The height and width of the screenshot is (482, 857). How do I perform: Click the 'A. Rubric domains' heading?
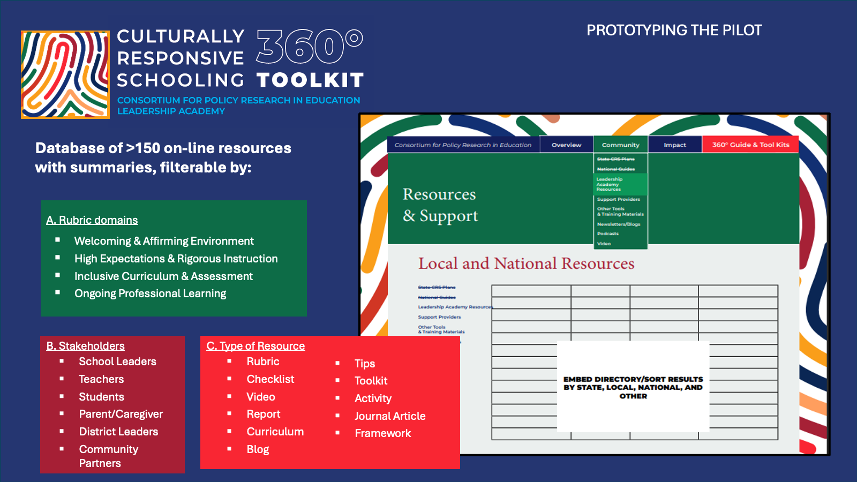coord(92,220)
